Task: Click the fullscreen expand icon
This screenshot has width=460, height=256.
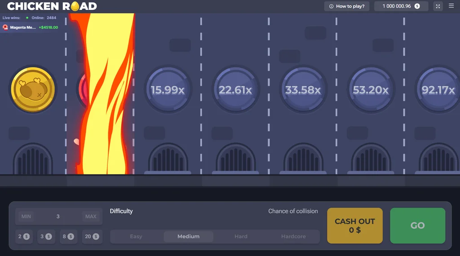Action: point(438,6)
